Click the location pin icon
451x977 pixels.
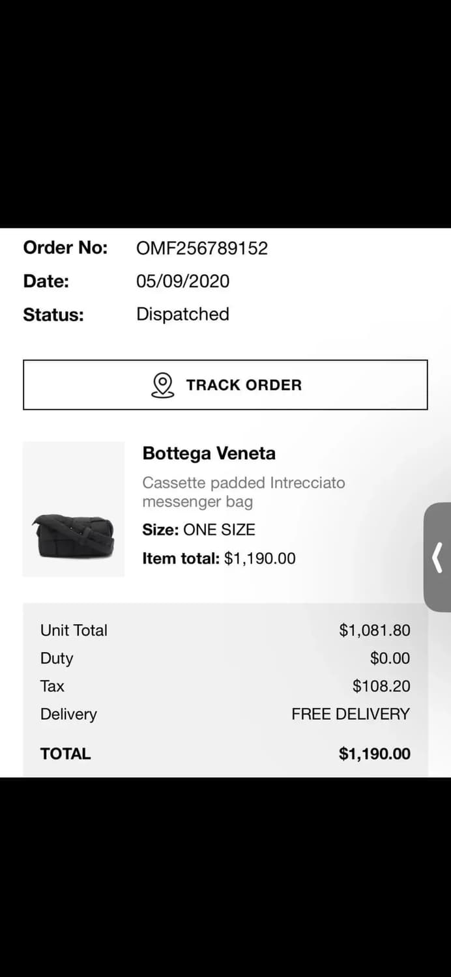[162, 385]
